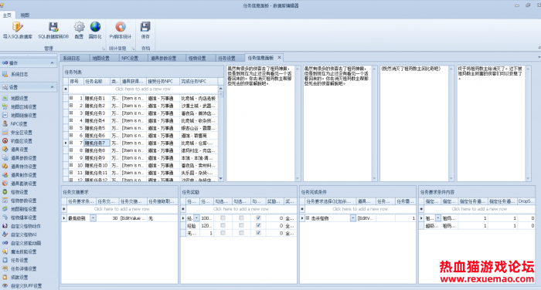Open dropdown for 最低级别 requirement cell

pos(93,218)
